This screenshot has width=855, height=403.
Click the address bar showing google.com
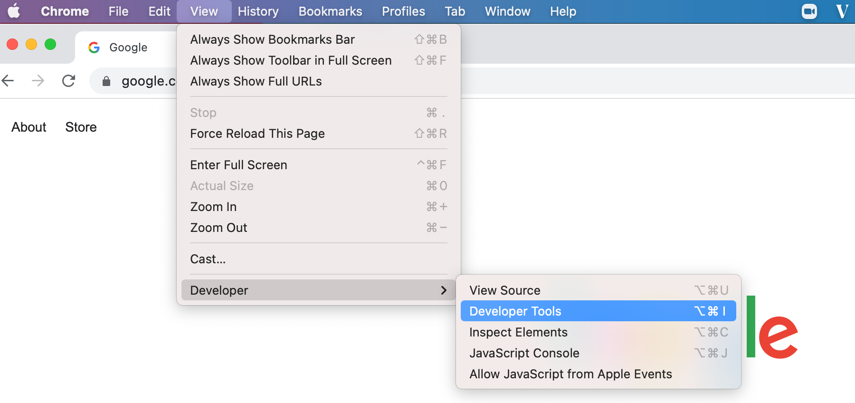point(147,81)
